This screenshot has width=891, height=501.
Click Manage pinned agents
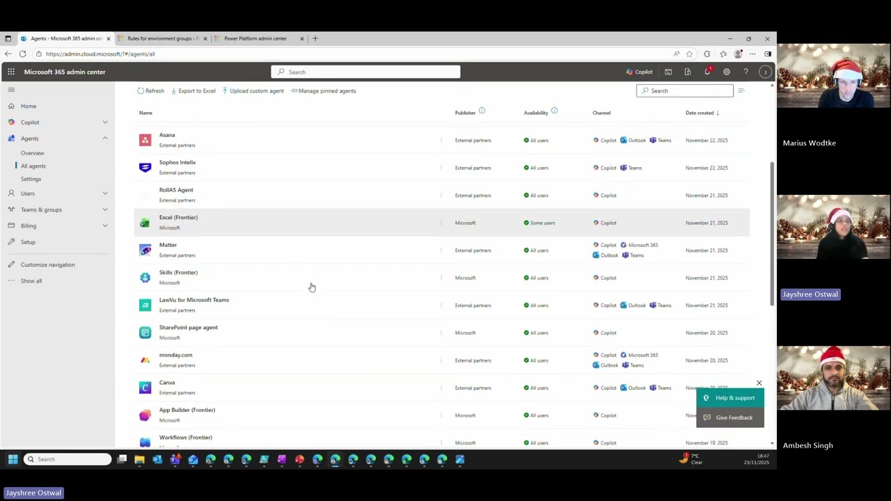tap(324, 90)
